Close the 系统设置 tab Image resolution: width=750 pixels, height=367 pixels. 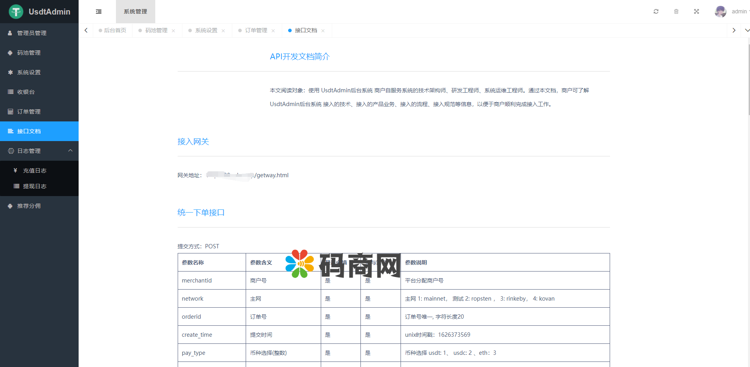223,31
